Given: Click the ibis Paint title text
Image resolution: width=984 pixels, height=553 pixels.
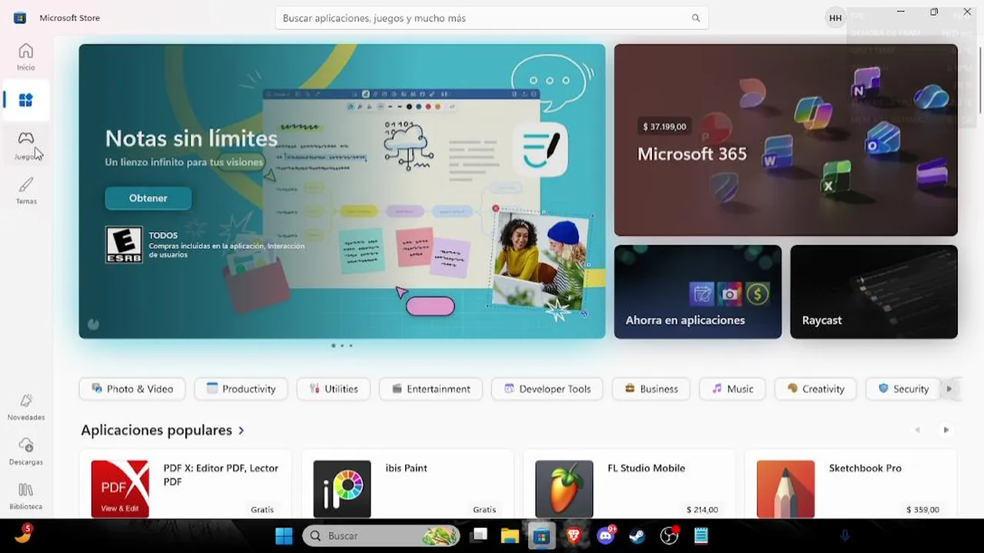Looking at the screenshot, I should tap(406, 468).
